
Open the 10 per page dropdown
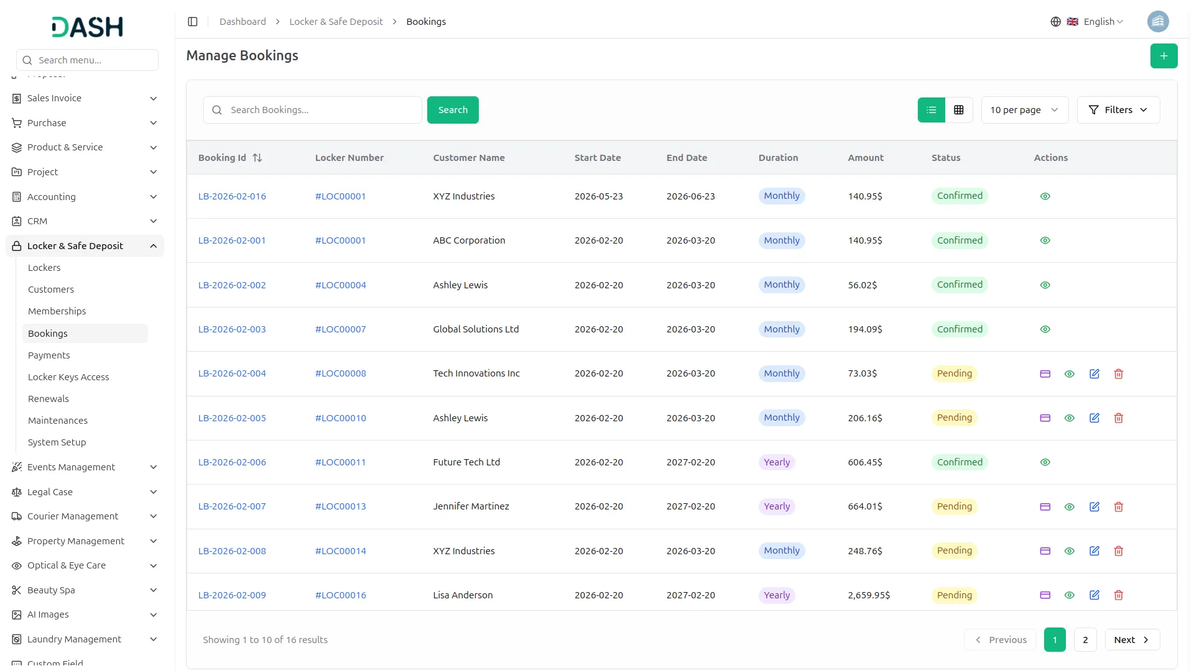click(x=1024, y=109)
